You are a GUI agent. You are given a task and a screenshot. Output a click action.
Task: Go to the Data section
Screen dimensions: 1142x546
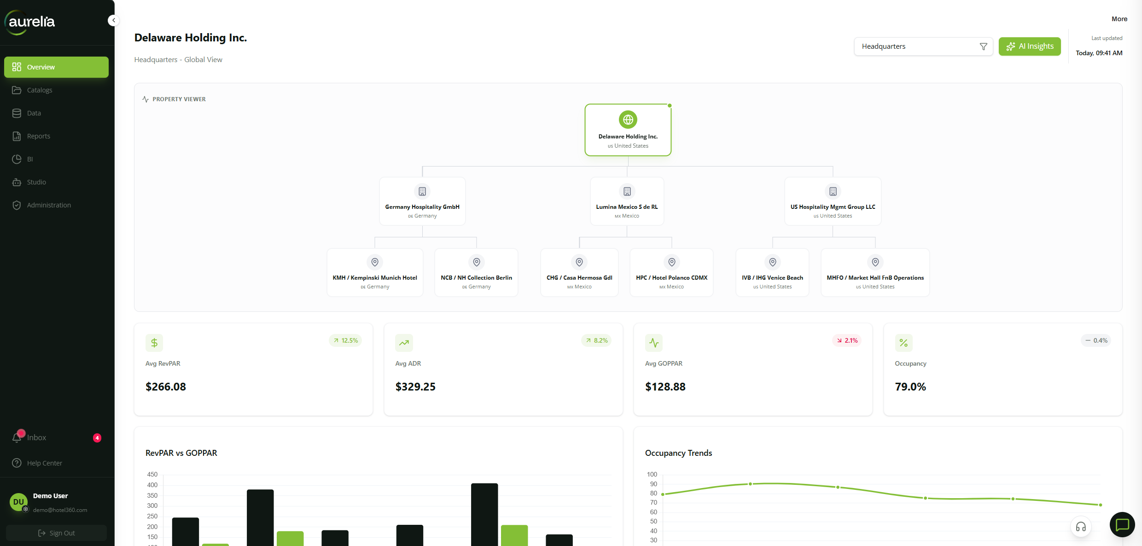point(56,113)
